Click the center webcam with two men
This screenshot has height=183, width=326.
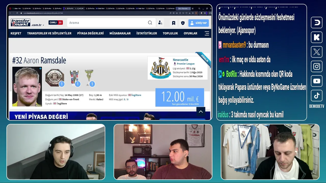point(163,152)
